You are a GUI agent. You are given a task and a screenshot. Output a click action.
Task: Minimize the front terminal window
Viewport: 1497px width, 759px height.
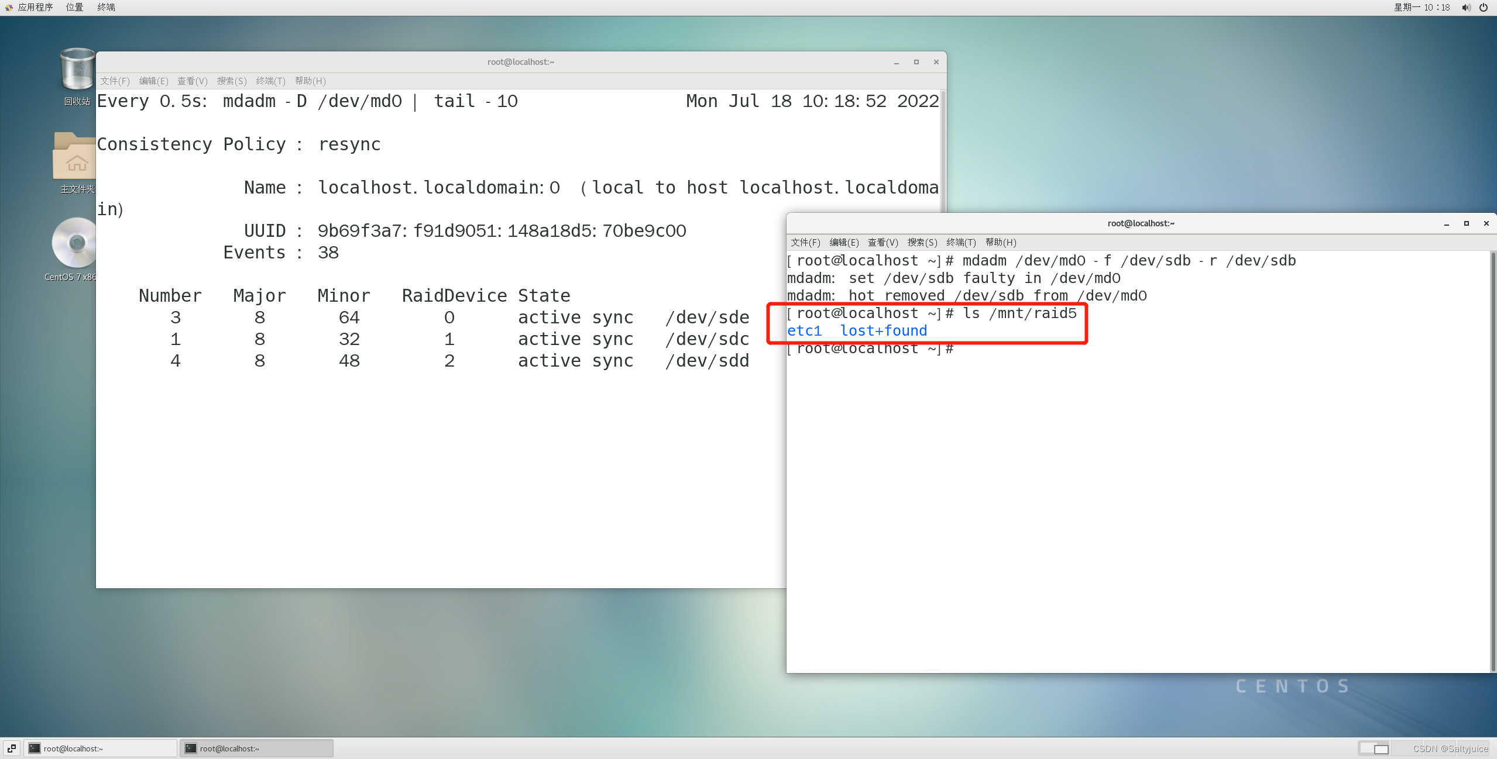coord(1446,224)
